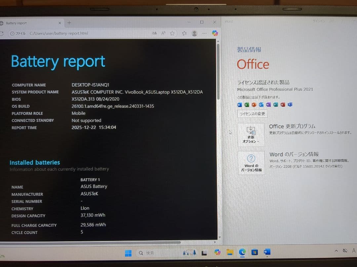Add the battery report page to favorites

click(x=172, y=33)
